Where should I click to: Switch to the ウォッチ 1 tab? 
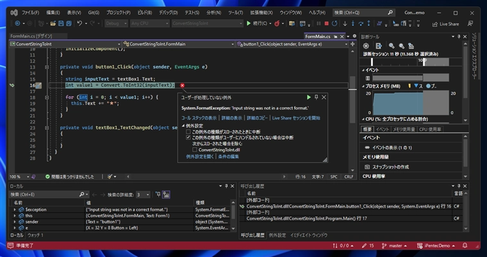click(36, 235)
